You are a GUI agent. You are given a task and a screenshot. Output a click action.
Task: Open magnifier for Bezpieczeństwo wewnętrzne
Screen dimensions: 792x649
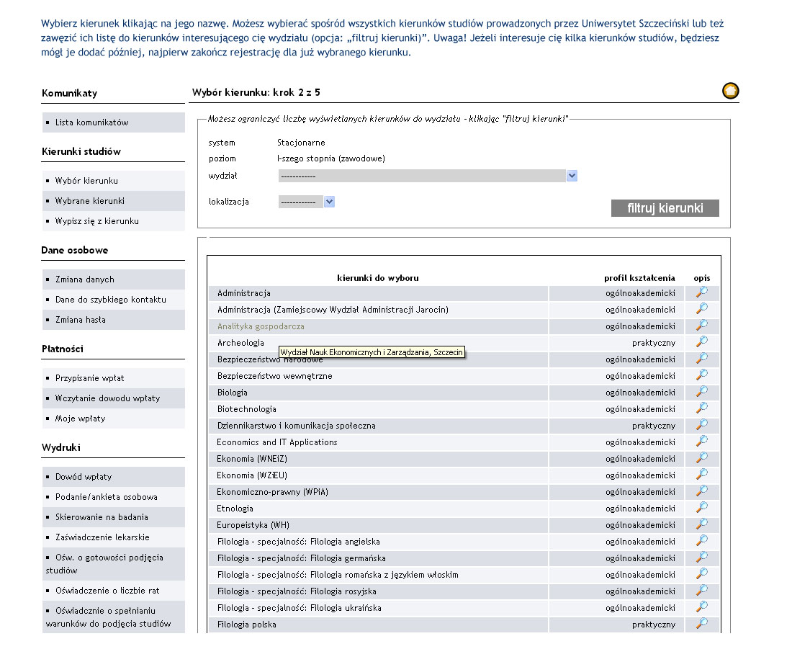(701, 375)
